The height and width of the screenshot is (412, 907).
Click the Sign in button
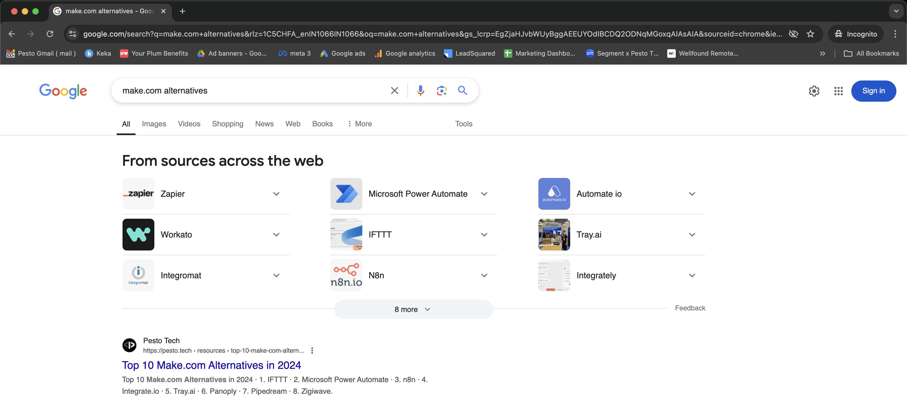873,91
